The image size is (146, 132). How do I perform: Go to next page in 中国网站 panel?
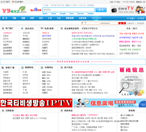pyautogui.click(x=55, y=95)
